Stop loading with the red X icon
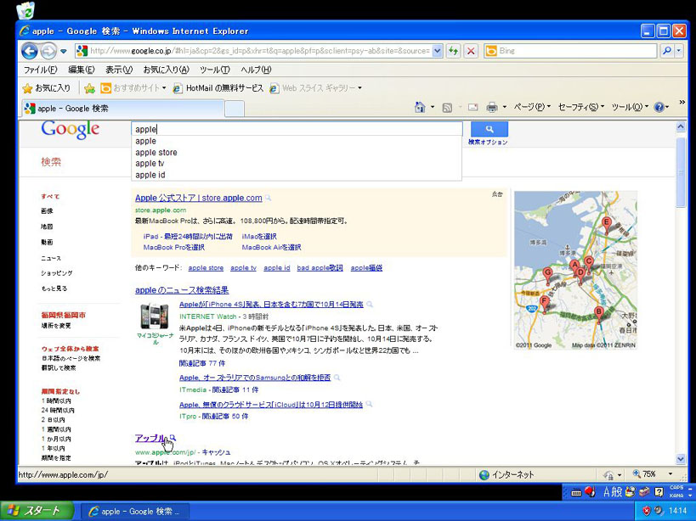 pyautogui.click(x=471, y=51)
